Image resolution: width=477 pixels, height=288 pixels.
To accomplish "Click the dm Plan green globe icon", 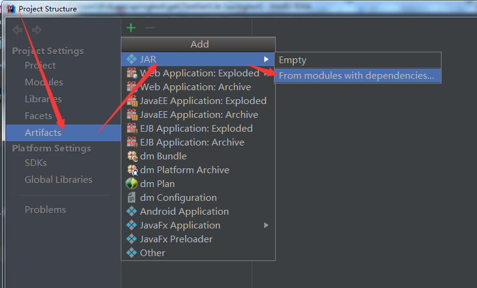I will tap(132, 183).
